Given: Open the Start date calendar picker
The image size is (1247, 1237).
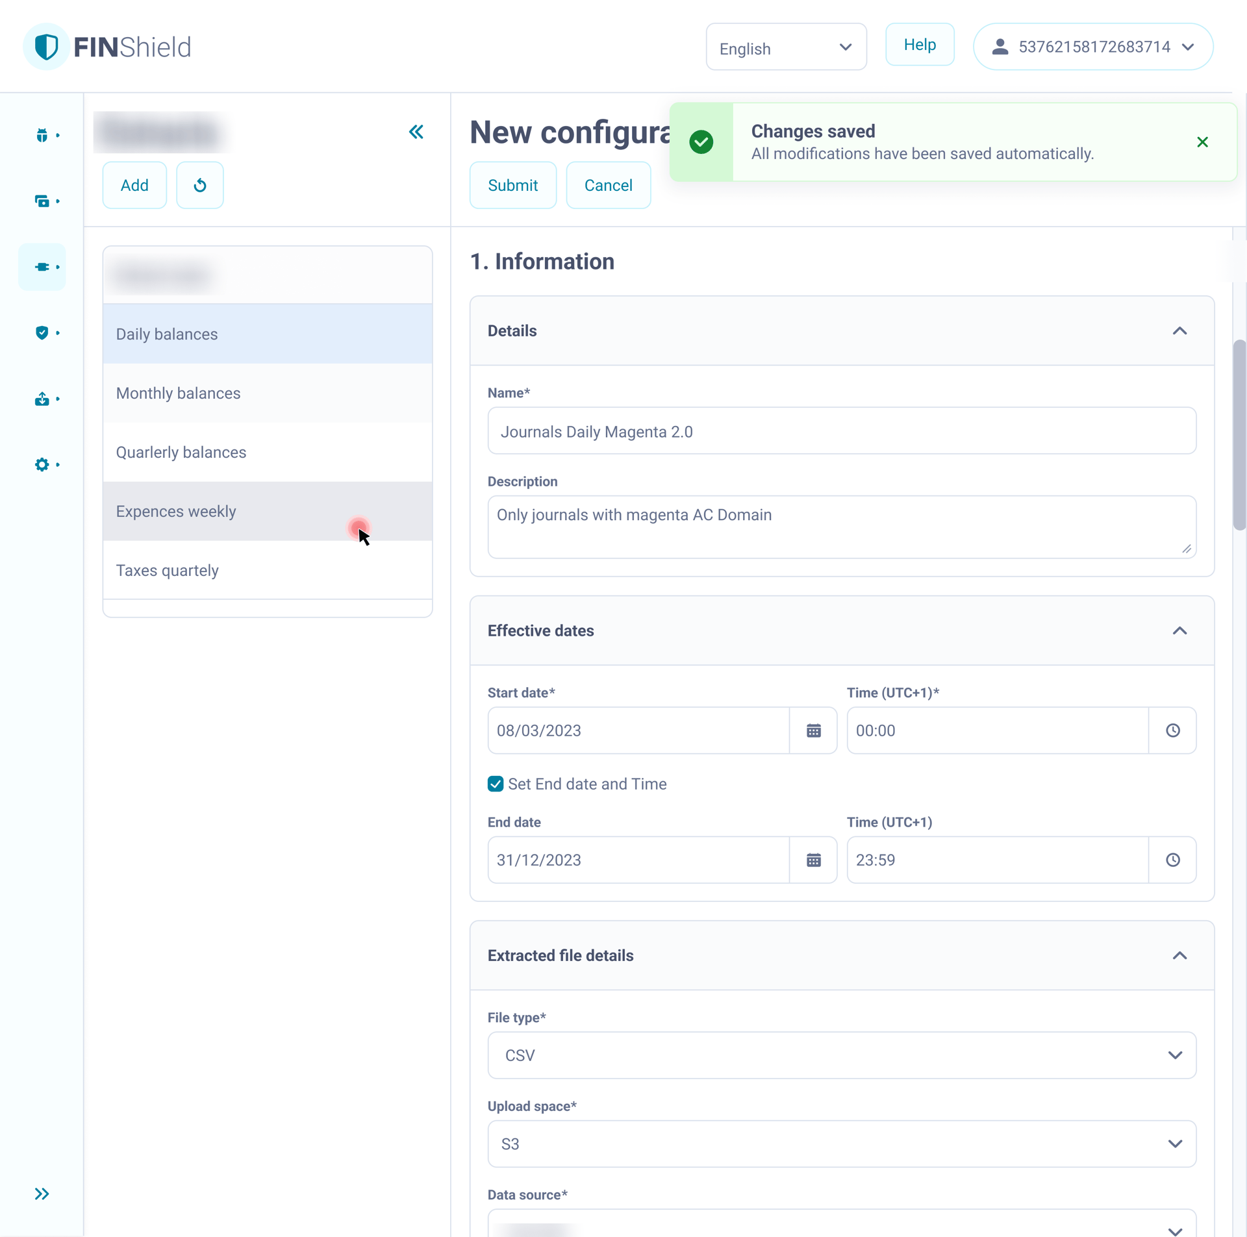Looking at the screenshot, I should pyautogui.click(x=813, y=731).
